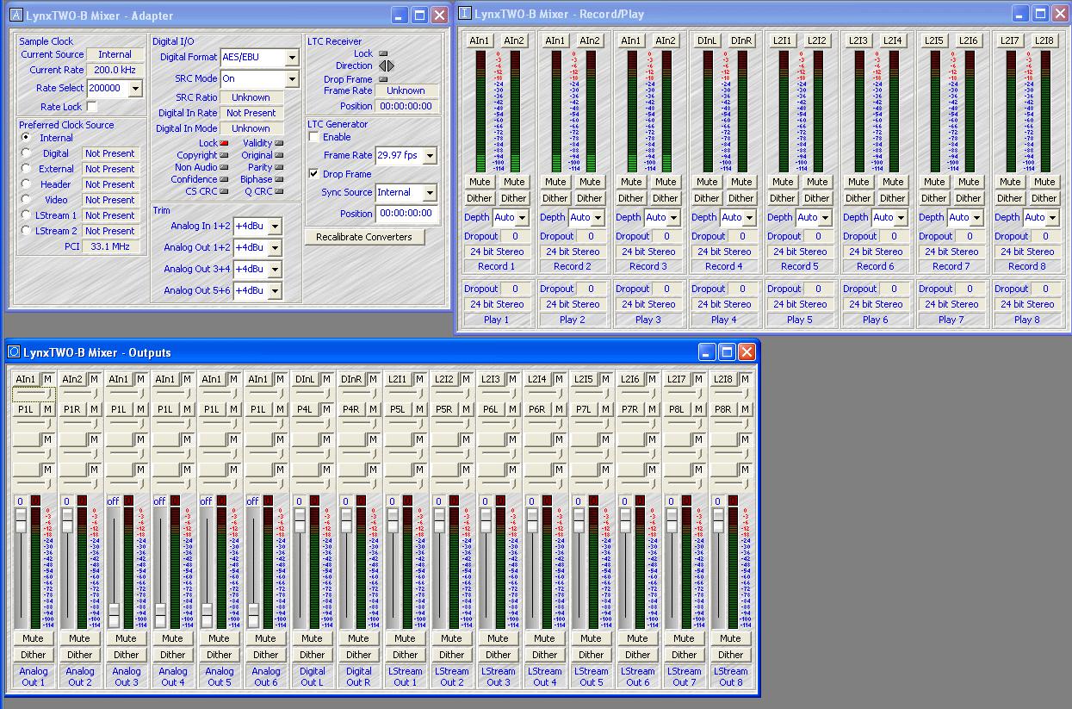Open LTC Generator Frame Rate dropdown

click(x=430, y=155)
